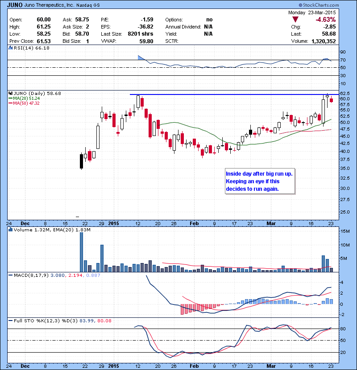
Task: Click the Feb label on the price date axis
Action: pyautogui.click(x=194, y=223)
